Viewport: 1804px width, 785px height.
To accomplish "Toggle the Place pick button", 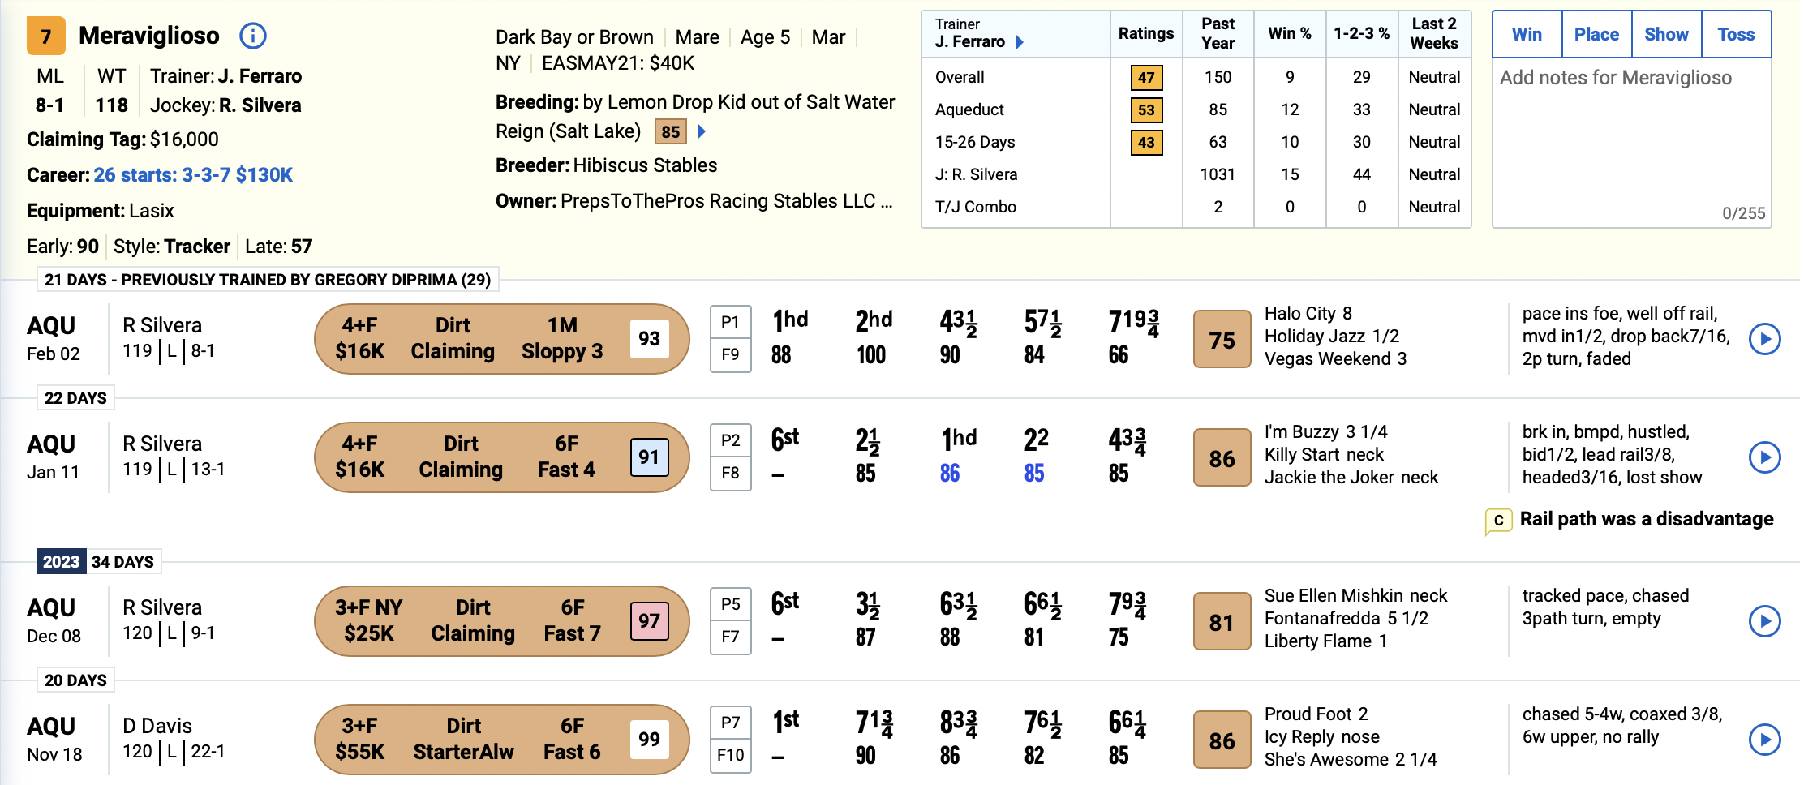I will click(x=1596, y=34).
